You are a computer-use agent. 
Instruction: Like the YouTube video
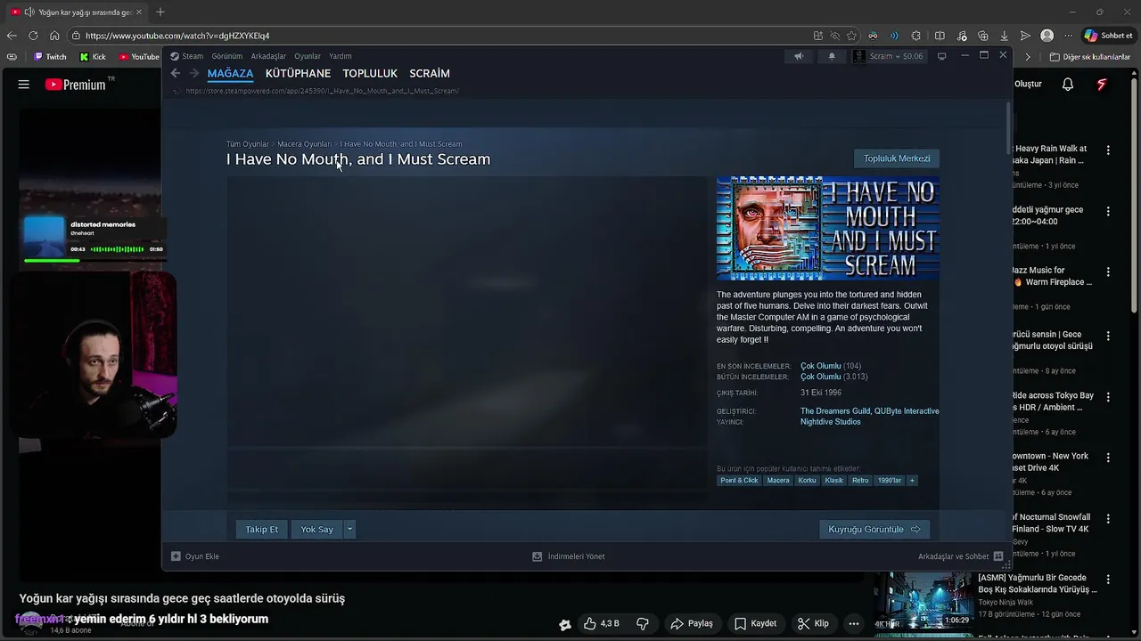602,623
